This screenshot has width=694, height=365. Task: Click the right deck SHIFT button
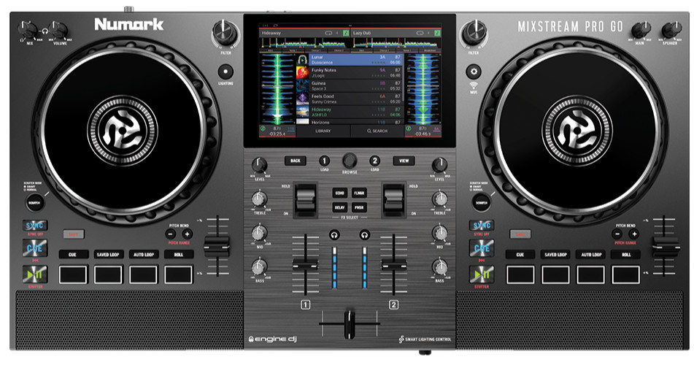[x=520, y=234]
